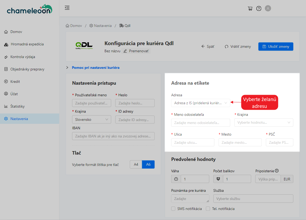Collapse the sidebar menu icon
Viewport: 306px width, 220px height.
pyautogui.click(x=67, y=8)
